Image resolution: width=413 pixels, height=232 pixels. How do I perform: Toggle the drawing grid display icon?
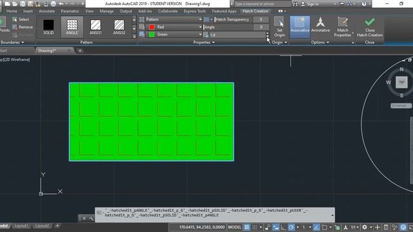click(247, 227)
